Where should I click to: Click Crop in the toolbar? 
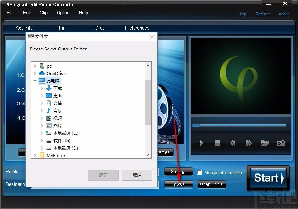click(100, 28)
